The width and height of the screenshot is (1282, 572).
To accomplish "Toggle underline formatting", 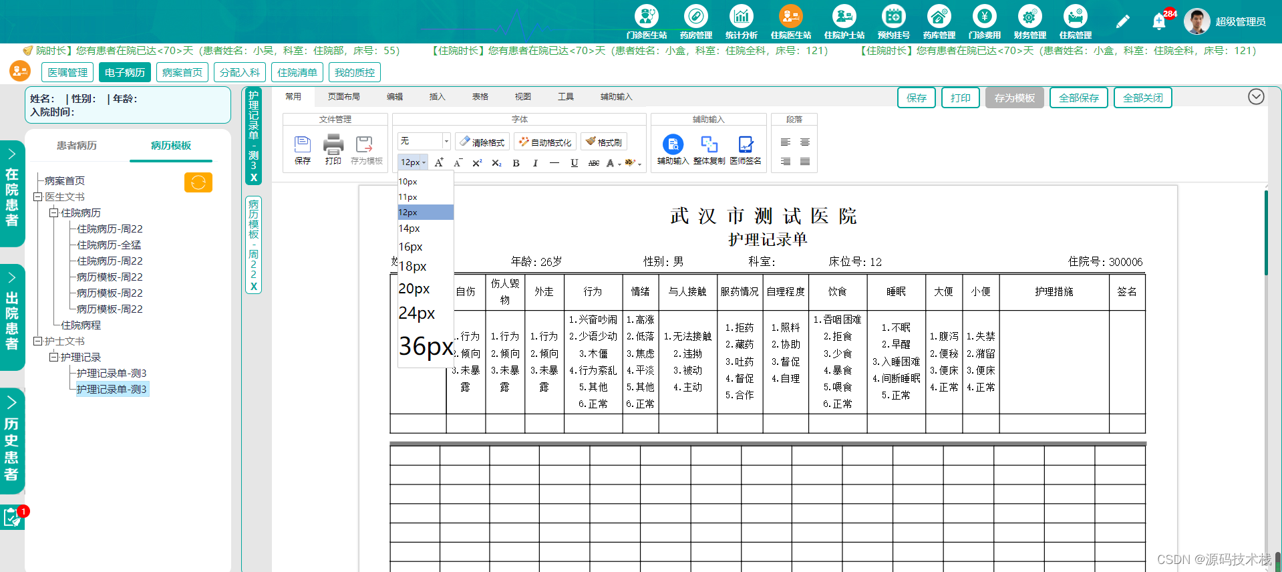I will (574, 162).
